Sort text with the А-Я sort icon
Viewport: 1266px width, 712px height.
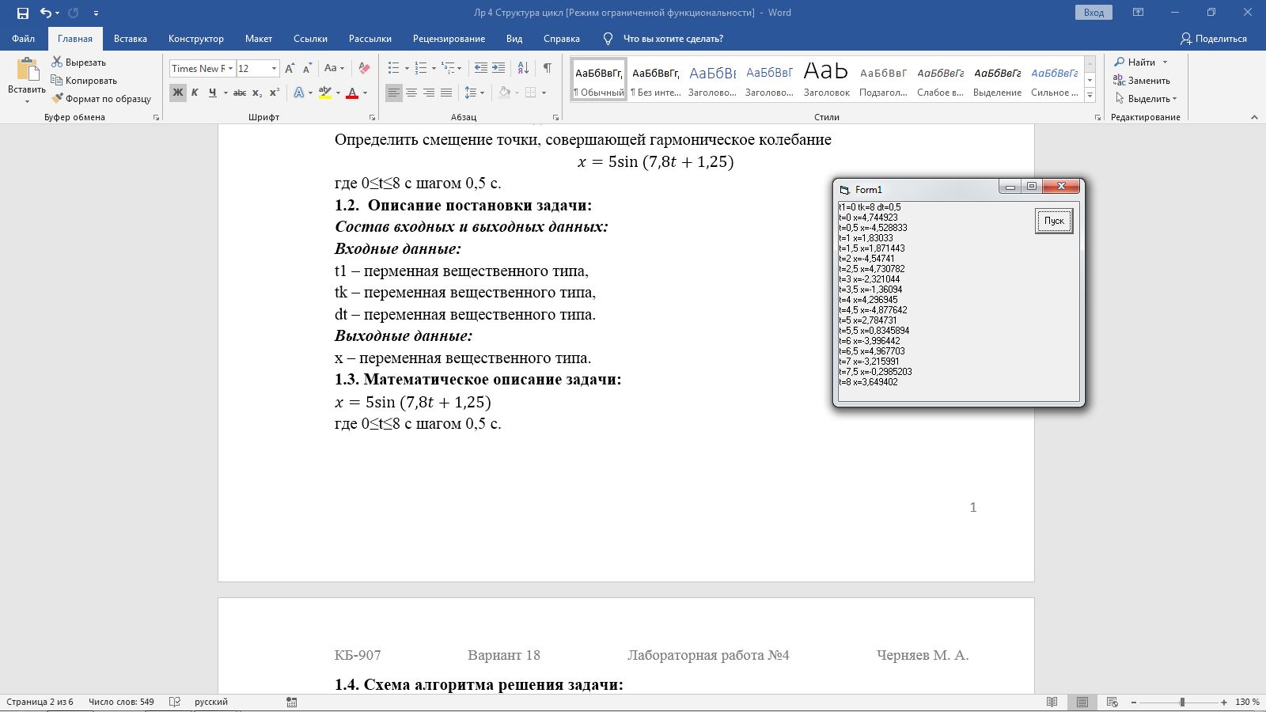tap(523, 68)
